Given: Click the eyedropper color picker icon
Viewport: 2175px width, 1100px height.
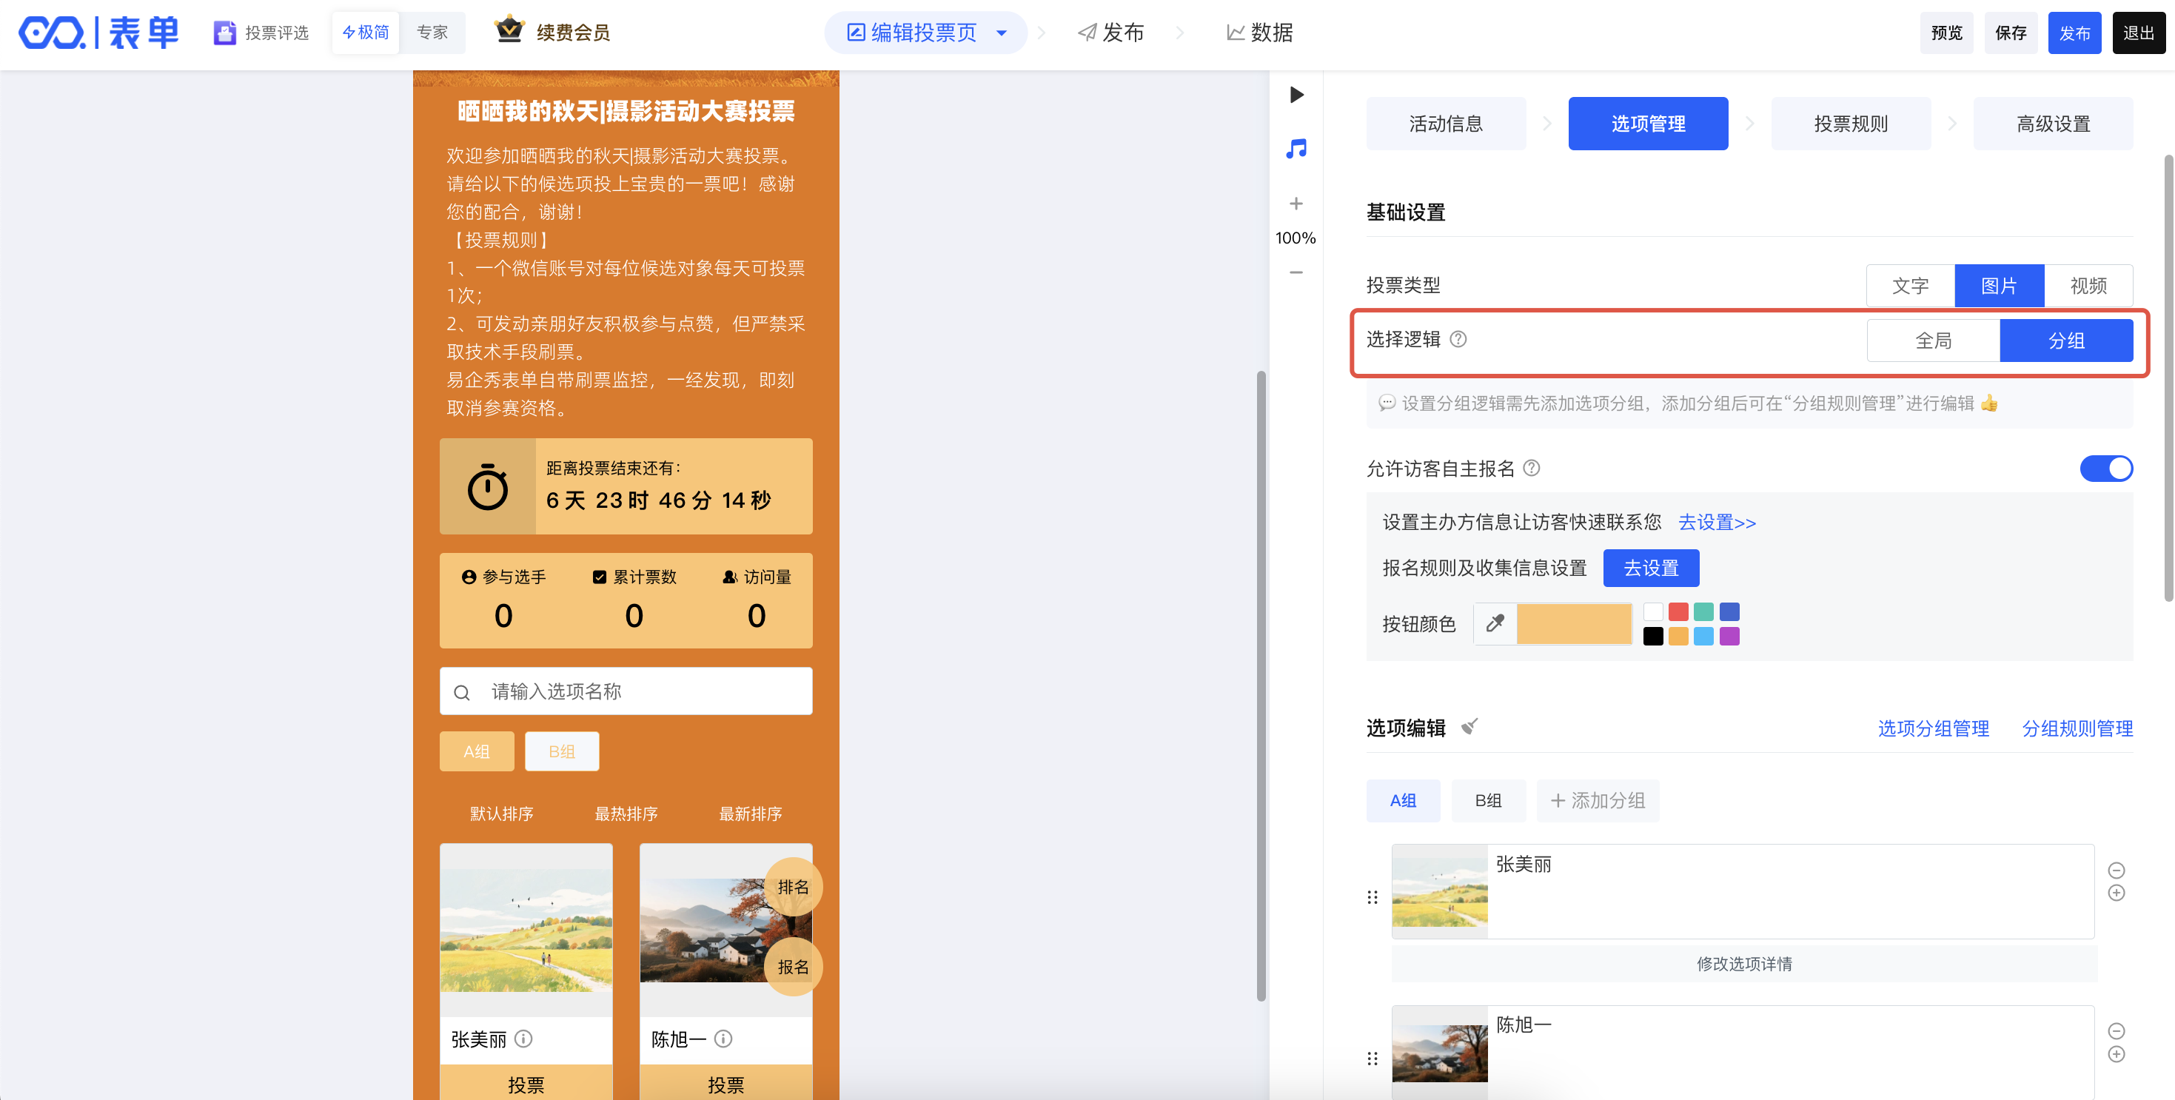Looking at the screenshot, I should click(x=1495, y=624).
